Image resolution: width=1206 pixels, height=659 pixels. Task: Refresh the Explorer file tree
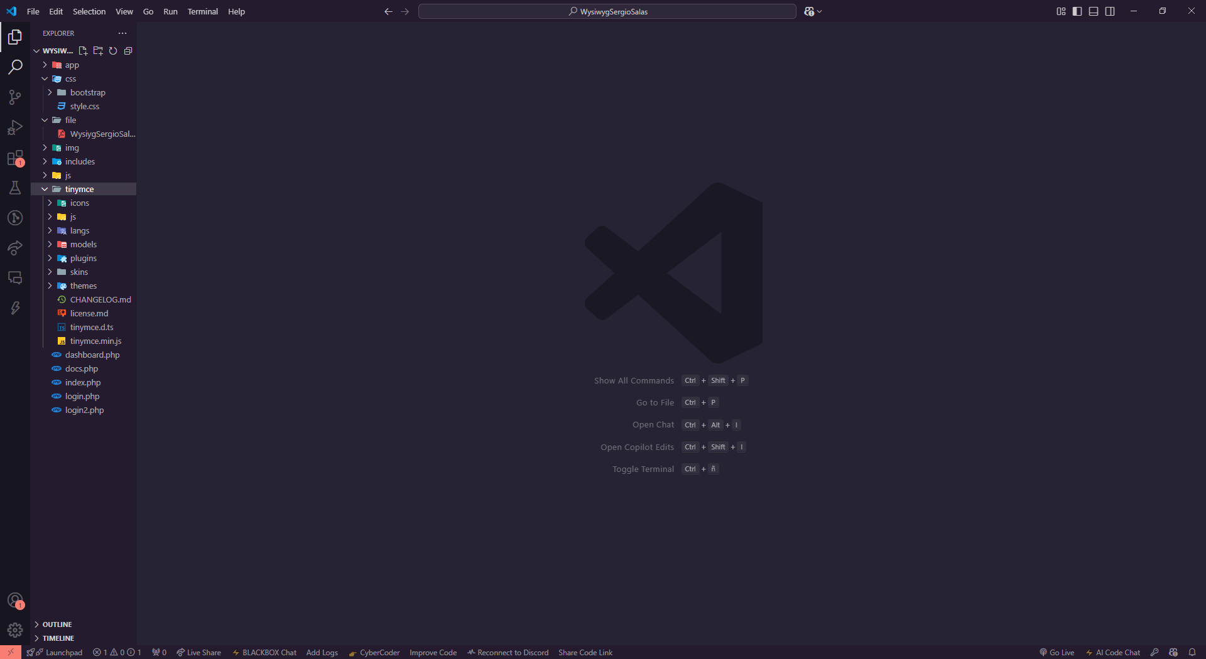[113, 51]
